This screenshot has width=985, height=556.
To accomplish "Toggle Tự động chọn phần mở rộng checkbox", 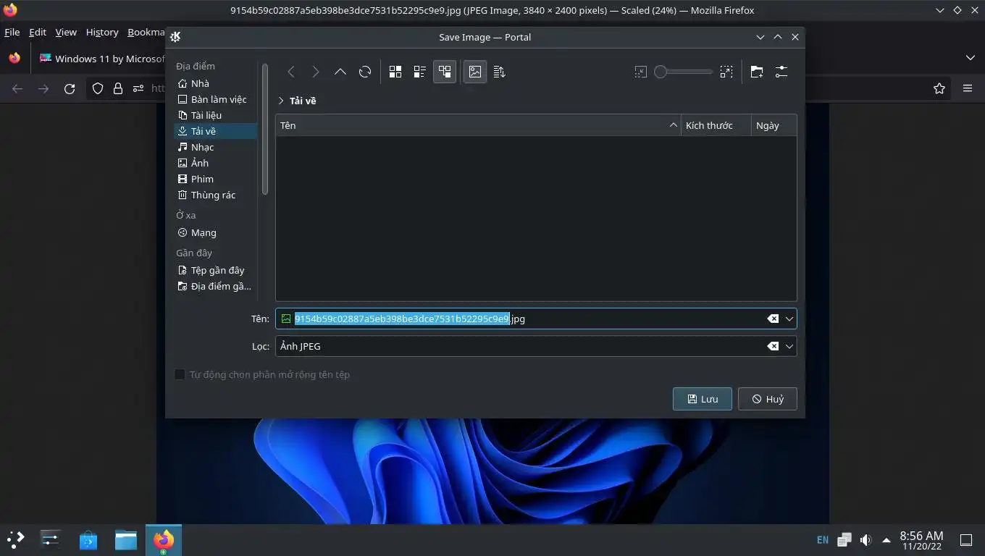I will pyautogui.click(x=180, y=374).
